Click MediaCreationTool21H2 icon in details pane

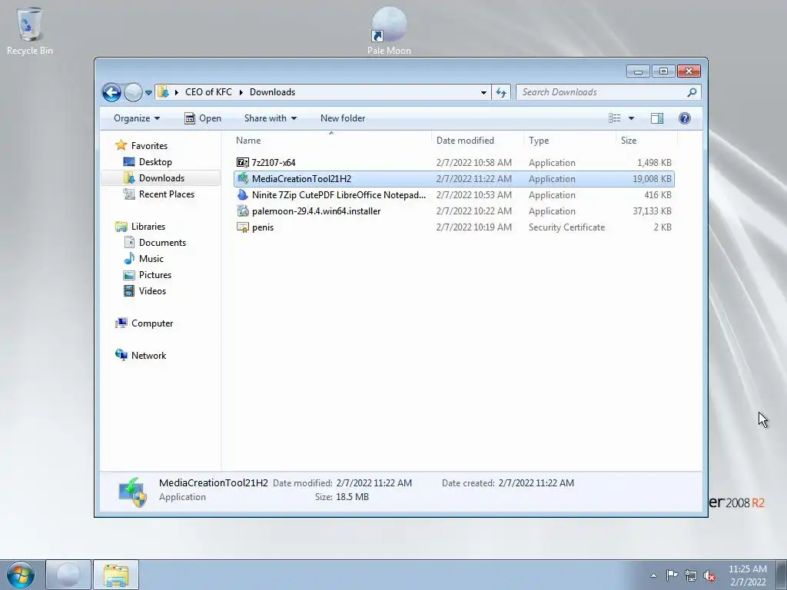pos(132,492)
